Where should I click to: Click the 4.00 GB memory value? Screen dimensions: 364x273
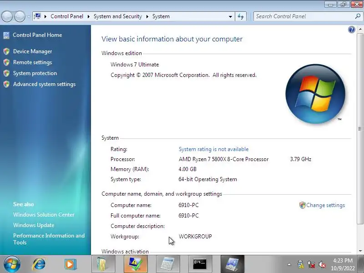(x=187, y=169)
